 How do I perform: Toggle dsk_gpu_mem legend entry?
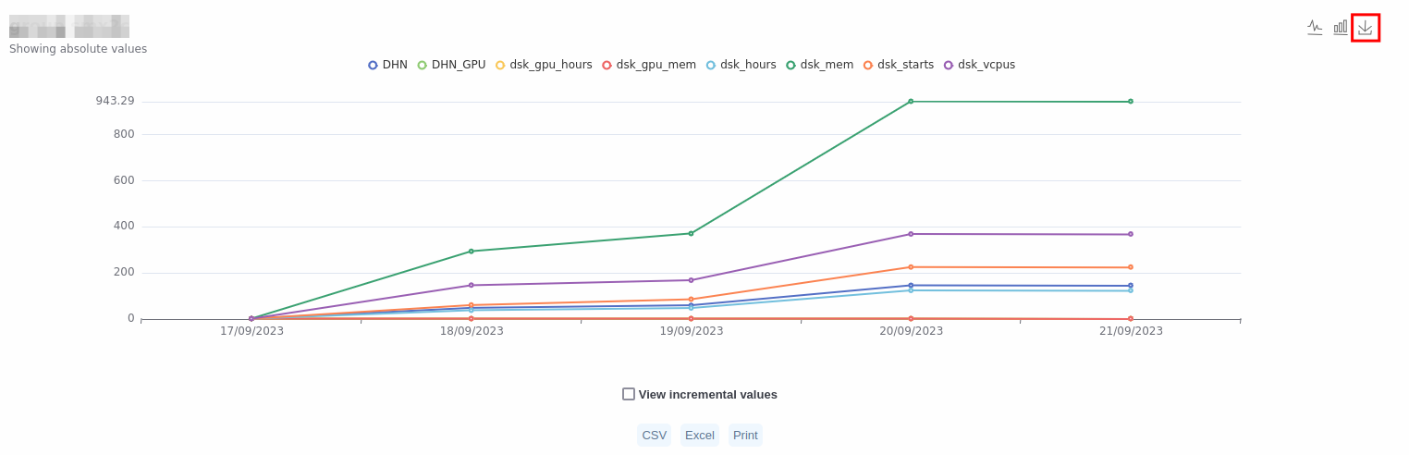coord(649,65)
